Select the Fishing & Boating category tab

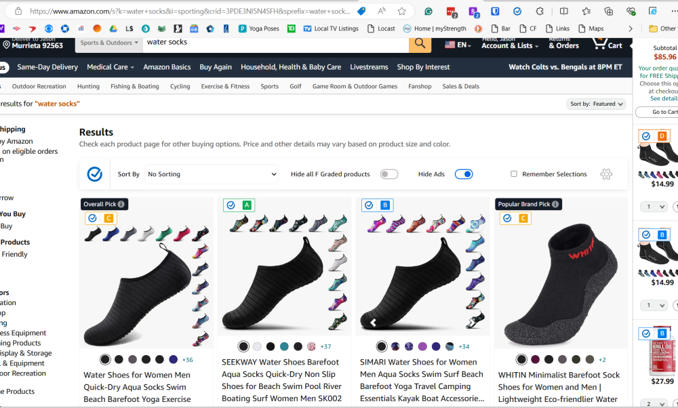134,87
